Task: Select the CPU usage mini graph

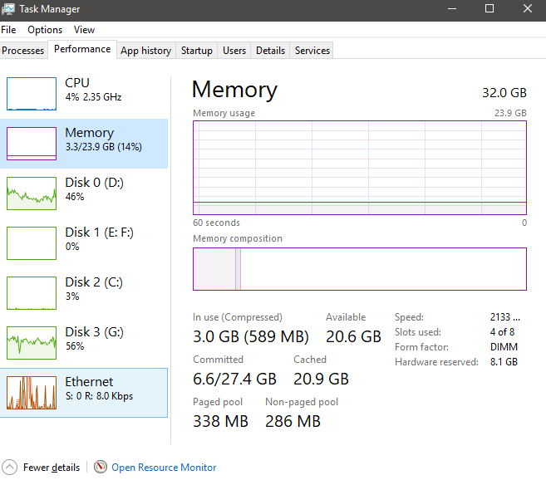Action: 32,94
